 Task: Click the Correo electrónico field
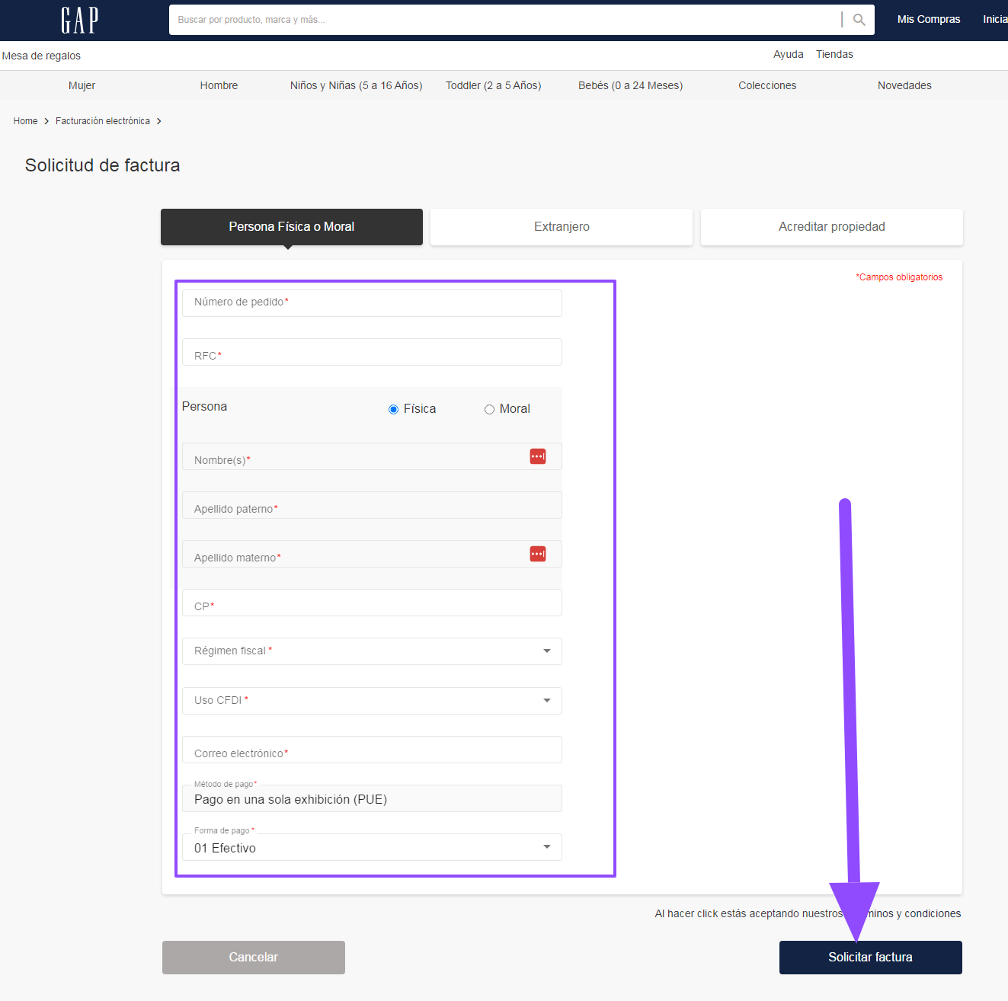click(372, 750)
